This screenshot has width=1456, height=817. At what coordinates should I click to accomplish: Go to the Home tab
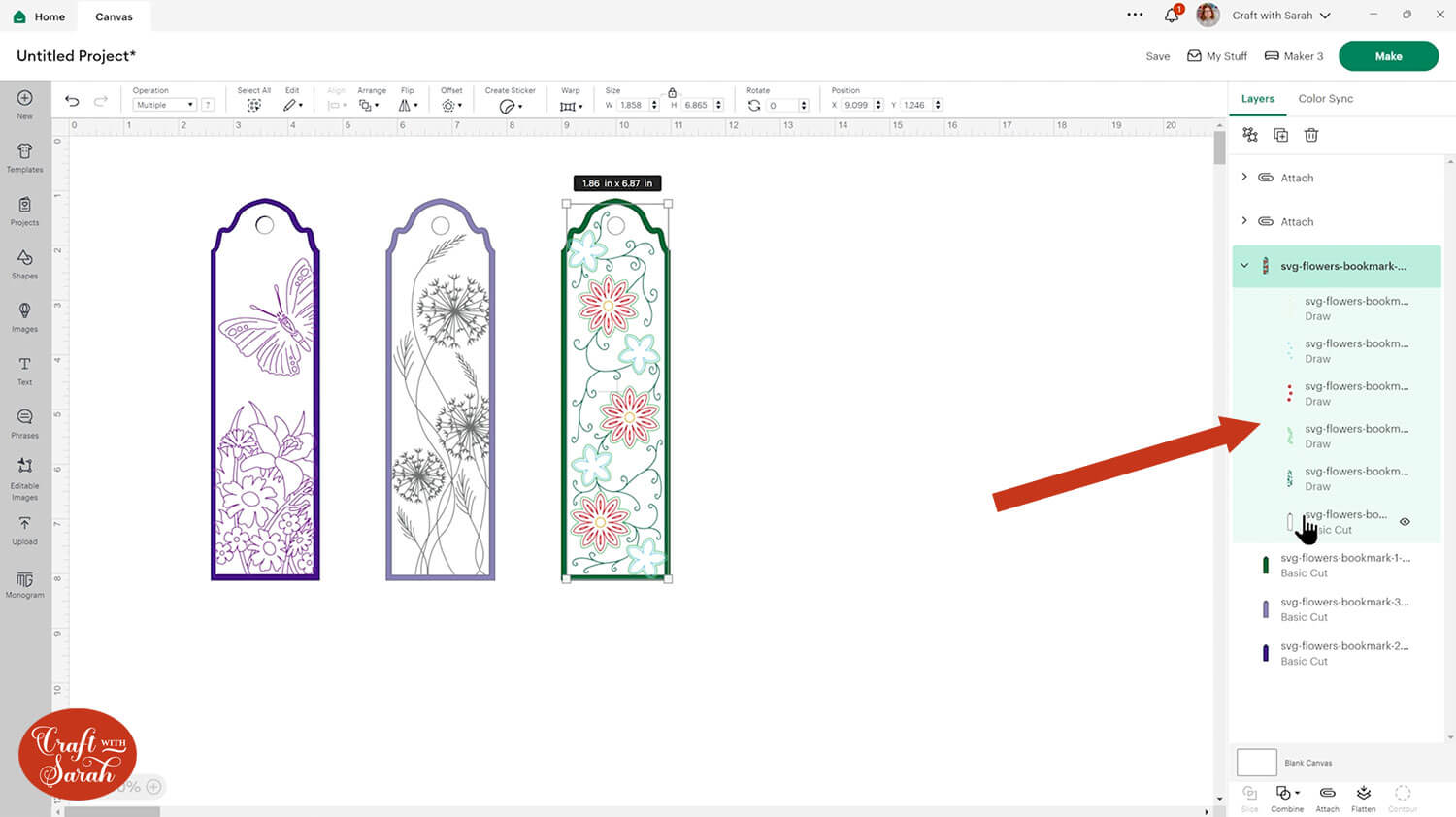tap(40, 16)
